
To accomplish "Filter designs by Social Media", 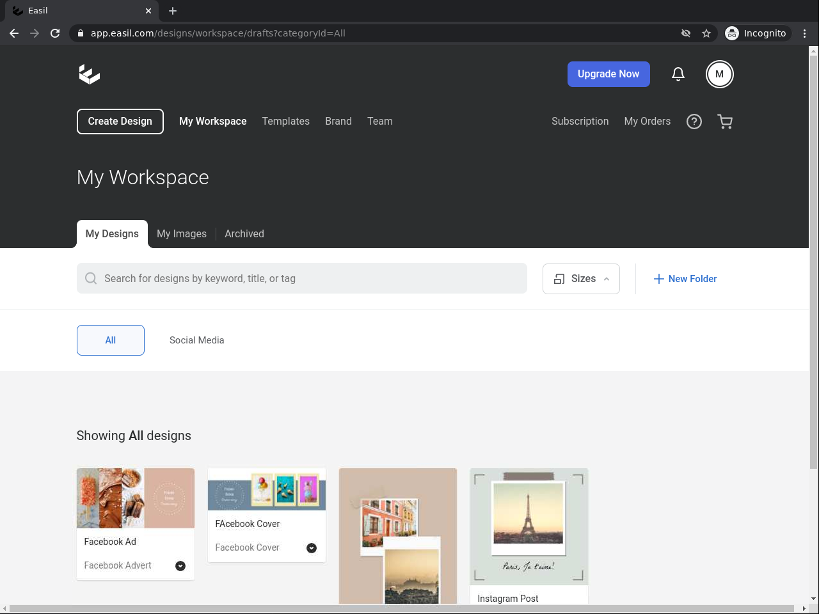I will (x=197, y=340).
